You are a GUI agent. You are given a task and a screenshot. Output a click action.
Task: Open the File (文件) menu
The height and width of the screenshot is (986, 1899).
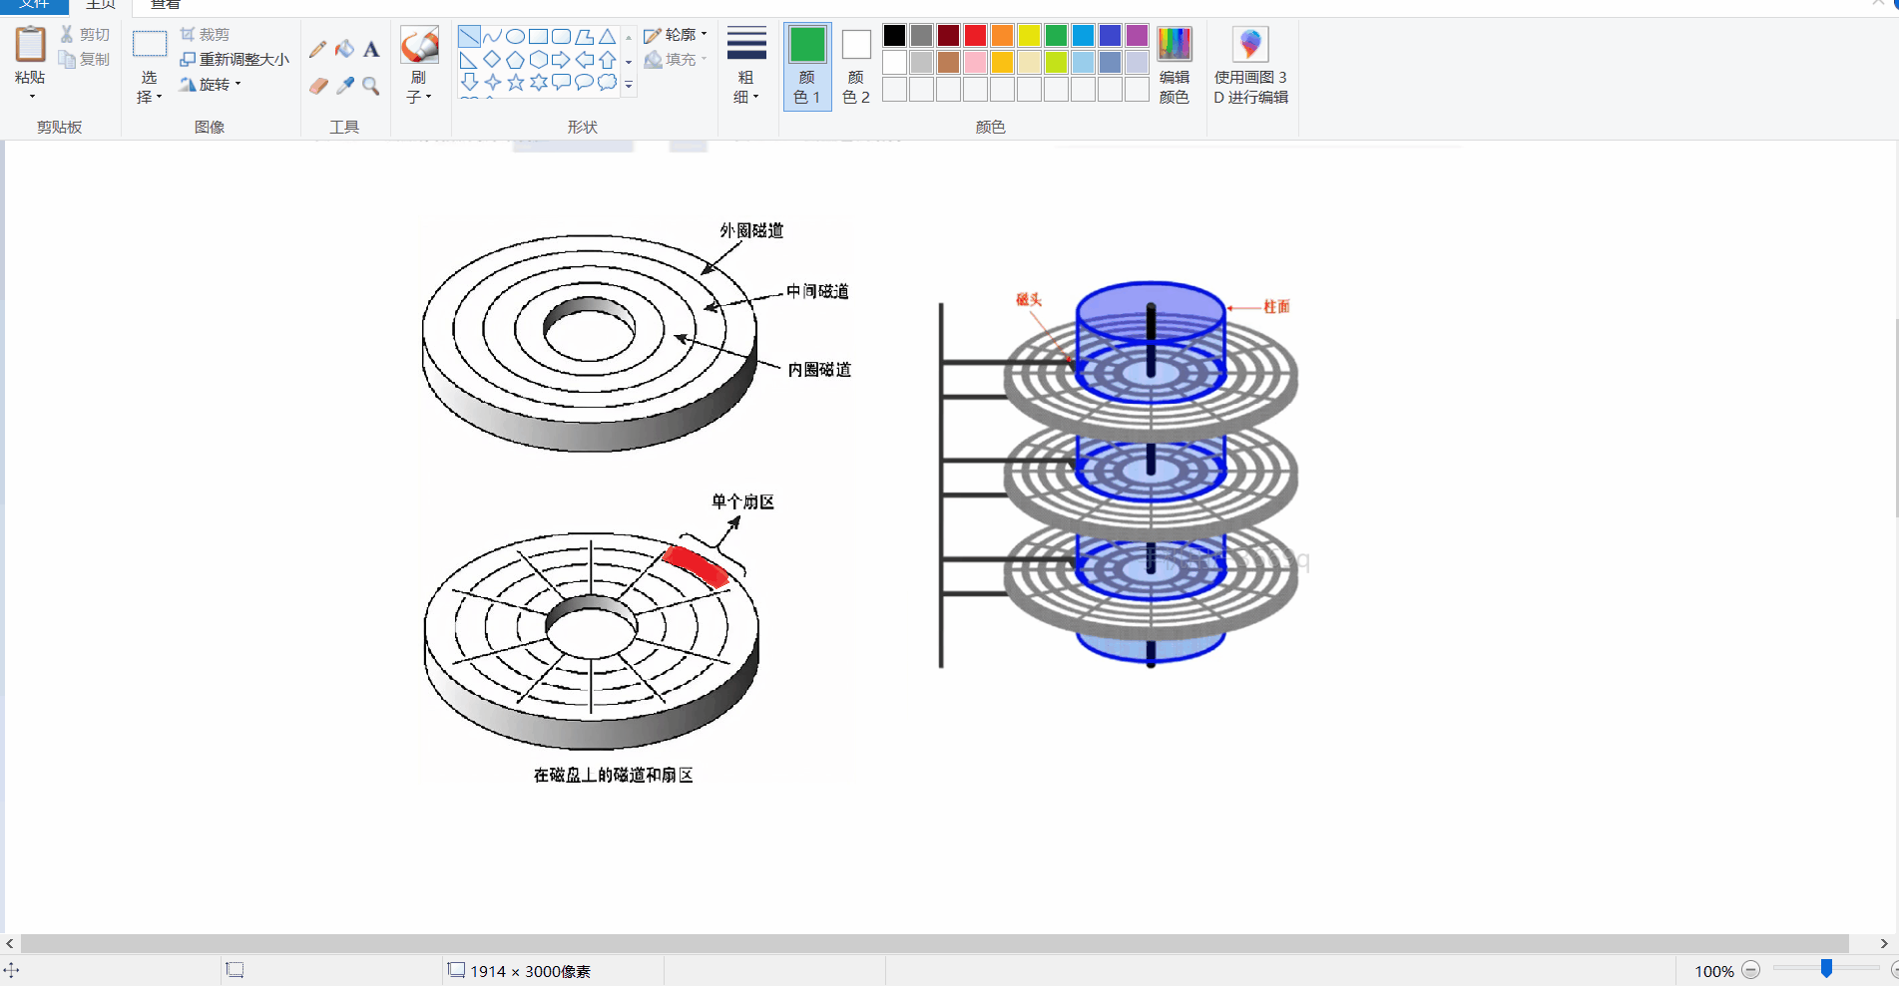click(x=34, y=5)
